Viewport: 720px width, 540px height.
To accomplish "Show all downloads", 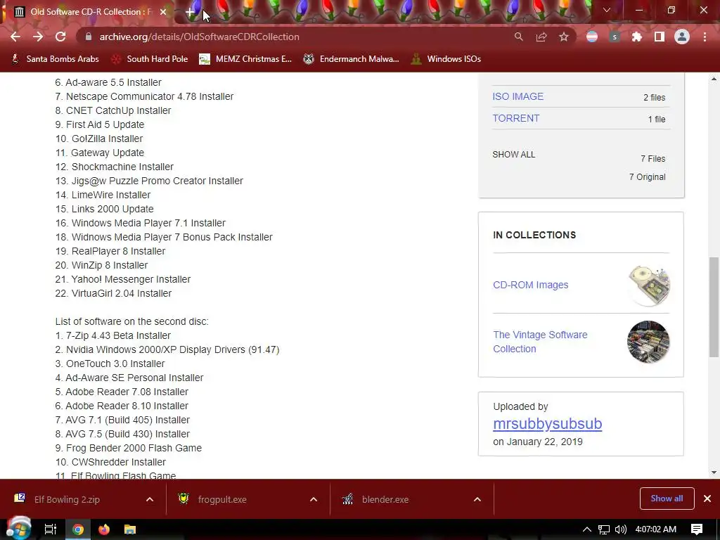I will coord(667,499).
